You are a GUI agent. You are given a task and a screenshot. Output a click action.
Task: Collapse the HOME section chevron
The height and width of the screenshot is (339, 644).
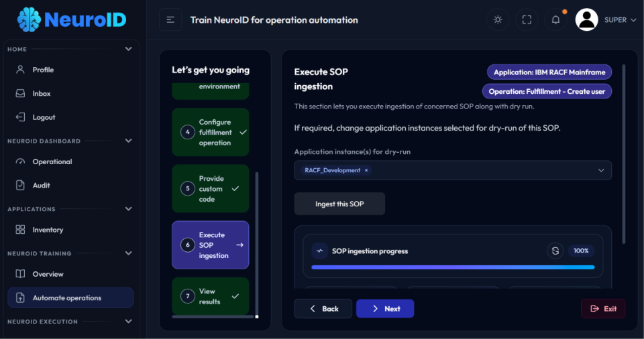pyautogui.click(x=128, y=49)
